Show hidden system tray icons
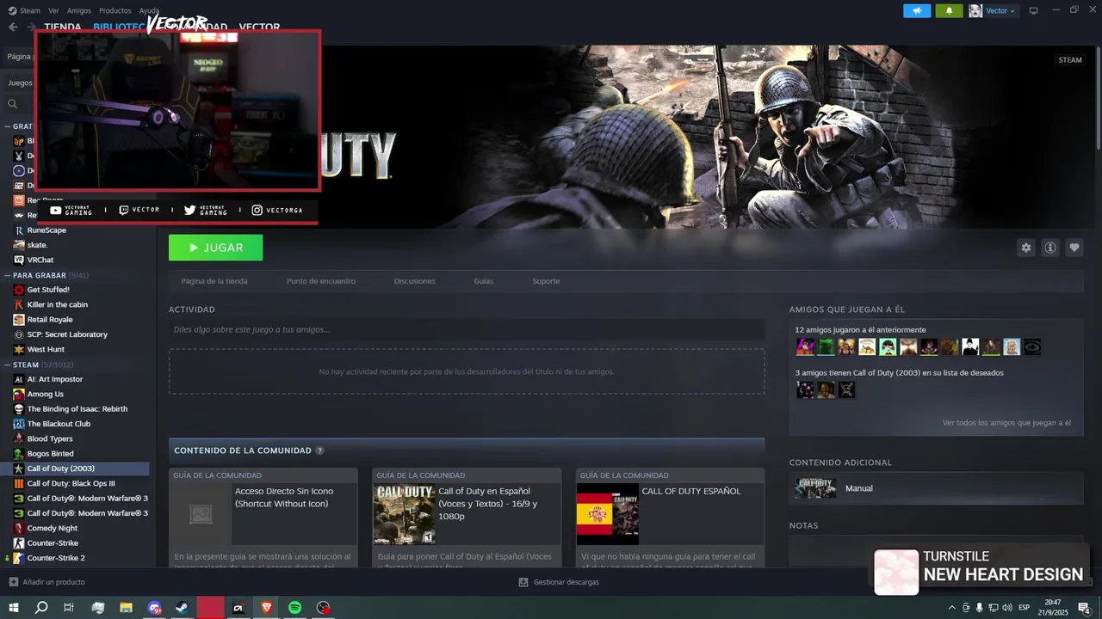The height and width of the screenshot is (619, 1102). click(951, 608)
